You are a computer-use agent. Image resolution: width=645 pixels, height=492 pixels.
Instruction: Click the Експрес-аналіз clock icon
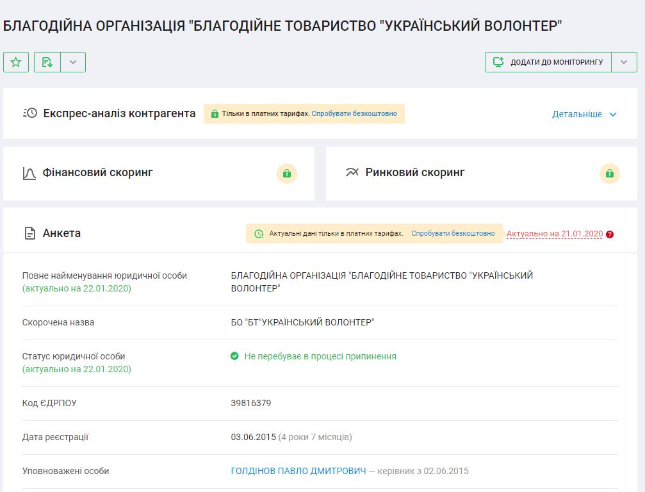[x=30, y=113]
